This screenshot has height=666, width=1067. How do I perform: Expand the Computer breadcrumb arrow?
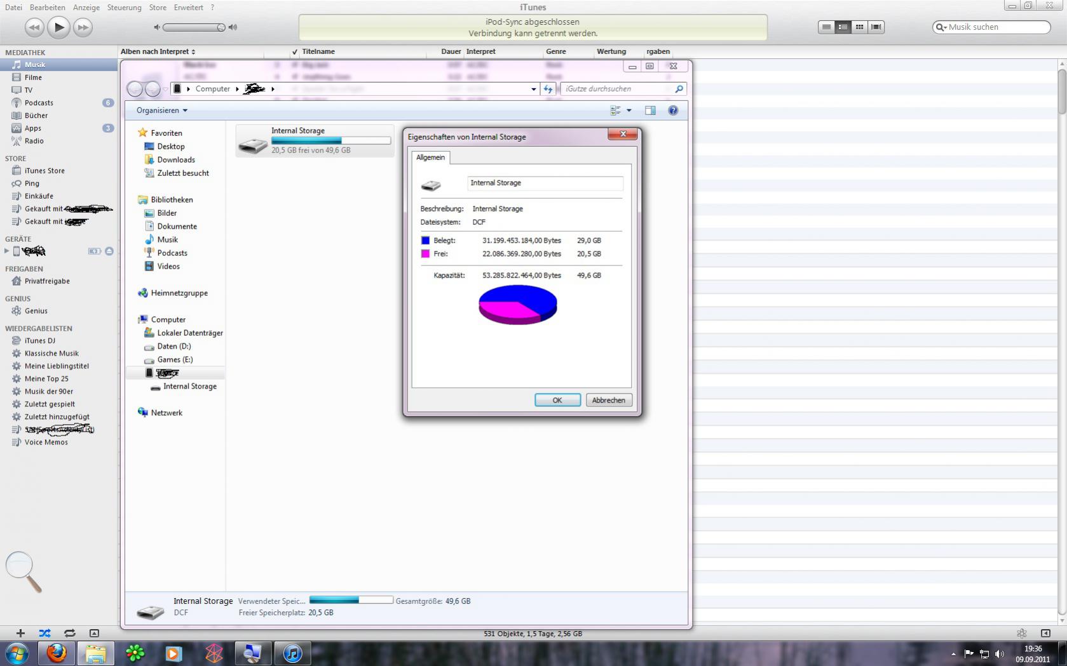237,89
